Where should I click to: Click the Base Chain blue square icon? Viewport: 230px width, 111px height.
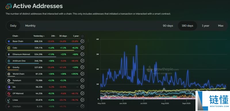pyautogui.click(x=9, y=41)
